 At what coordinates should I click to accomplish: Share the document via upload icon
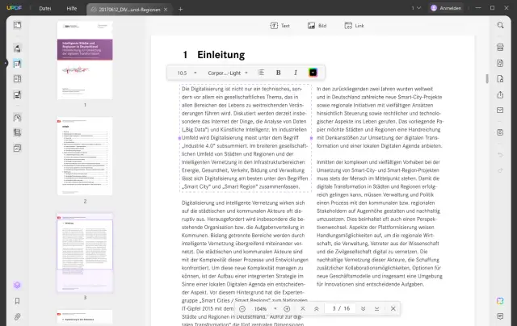pos(500,95)
